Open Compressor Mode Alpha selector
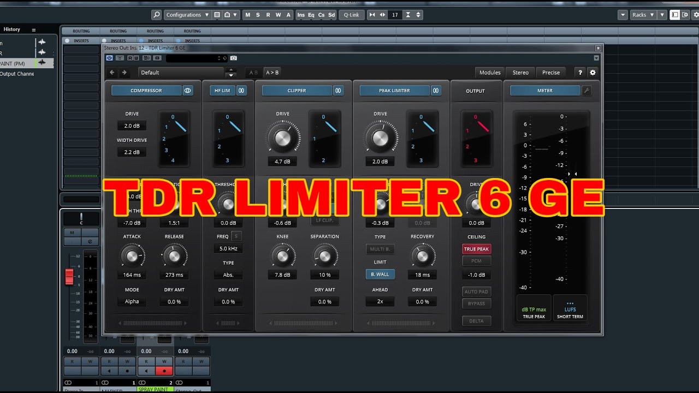The image size is (699, 393). (x=132, y=301)
